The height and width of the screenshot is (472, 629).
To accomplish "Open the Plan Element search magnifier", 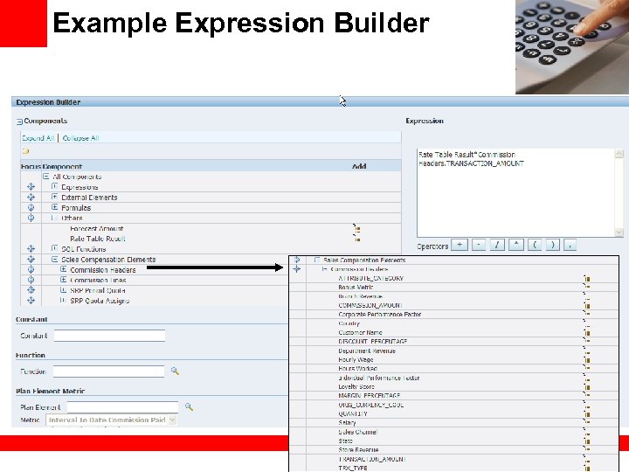I will point(189,407).
